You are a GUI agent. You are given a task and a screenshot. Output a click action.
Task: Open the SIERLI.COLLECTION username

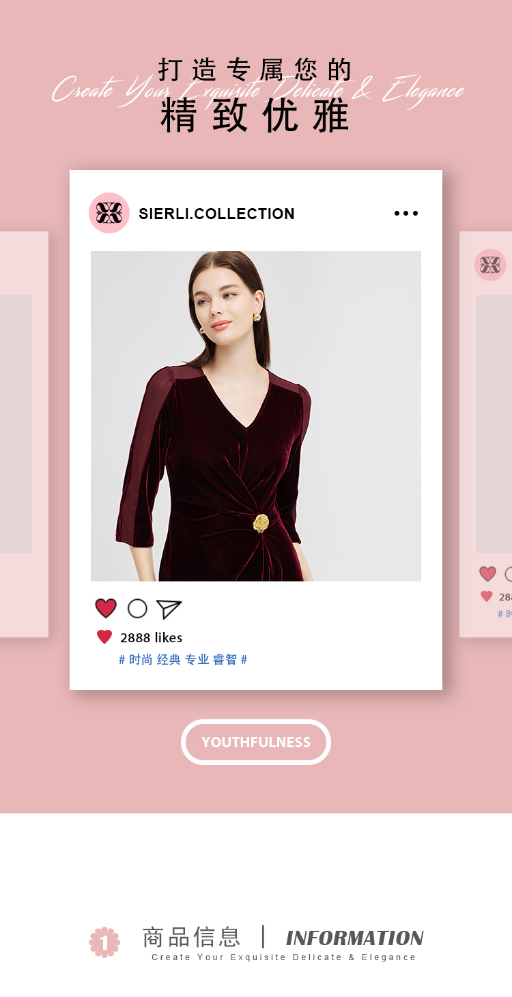216,214
